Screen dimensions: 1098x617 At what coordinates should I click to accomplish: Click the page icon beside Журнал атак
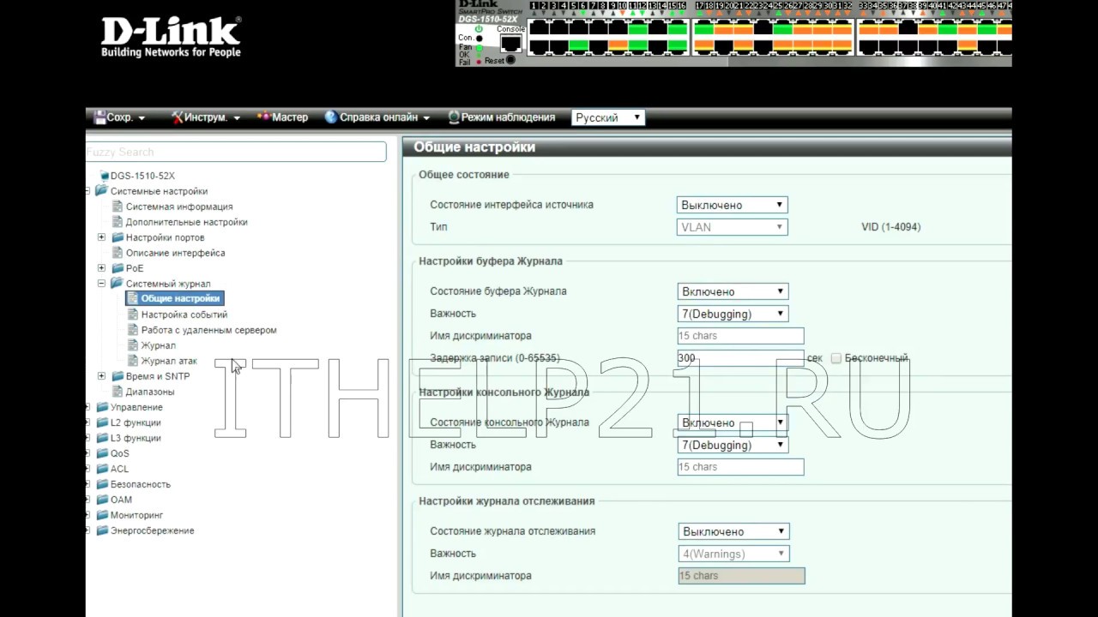[x=133, y=361]
